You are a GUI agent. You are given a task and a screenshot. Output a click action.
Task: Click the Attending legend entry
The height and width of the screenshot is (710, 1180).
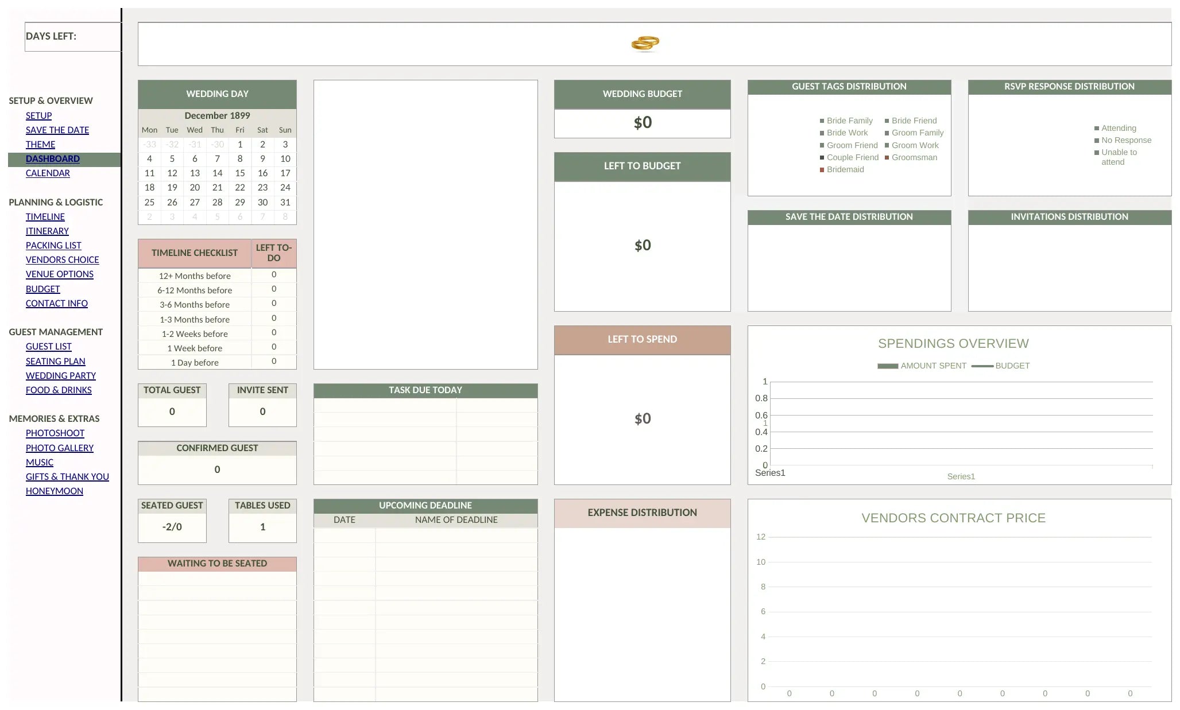(1115, 128)
